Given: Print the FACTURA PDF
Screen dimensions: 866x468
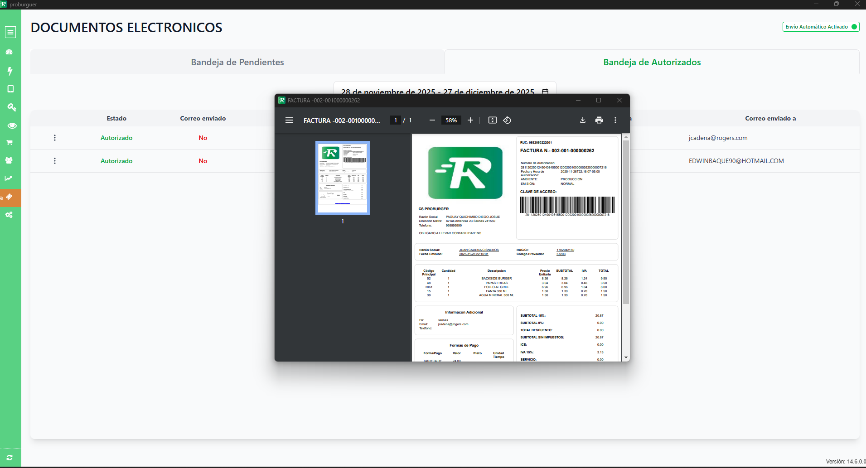Looking at the screenshot, I should 599,120.
